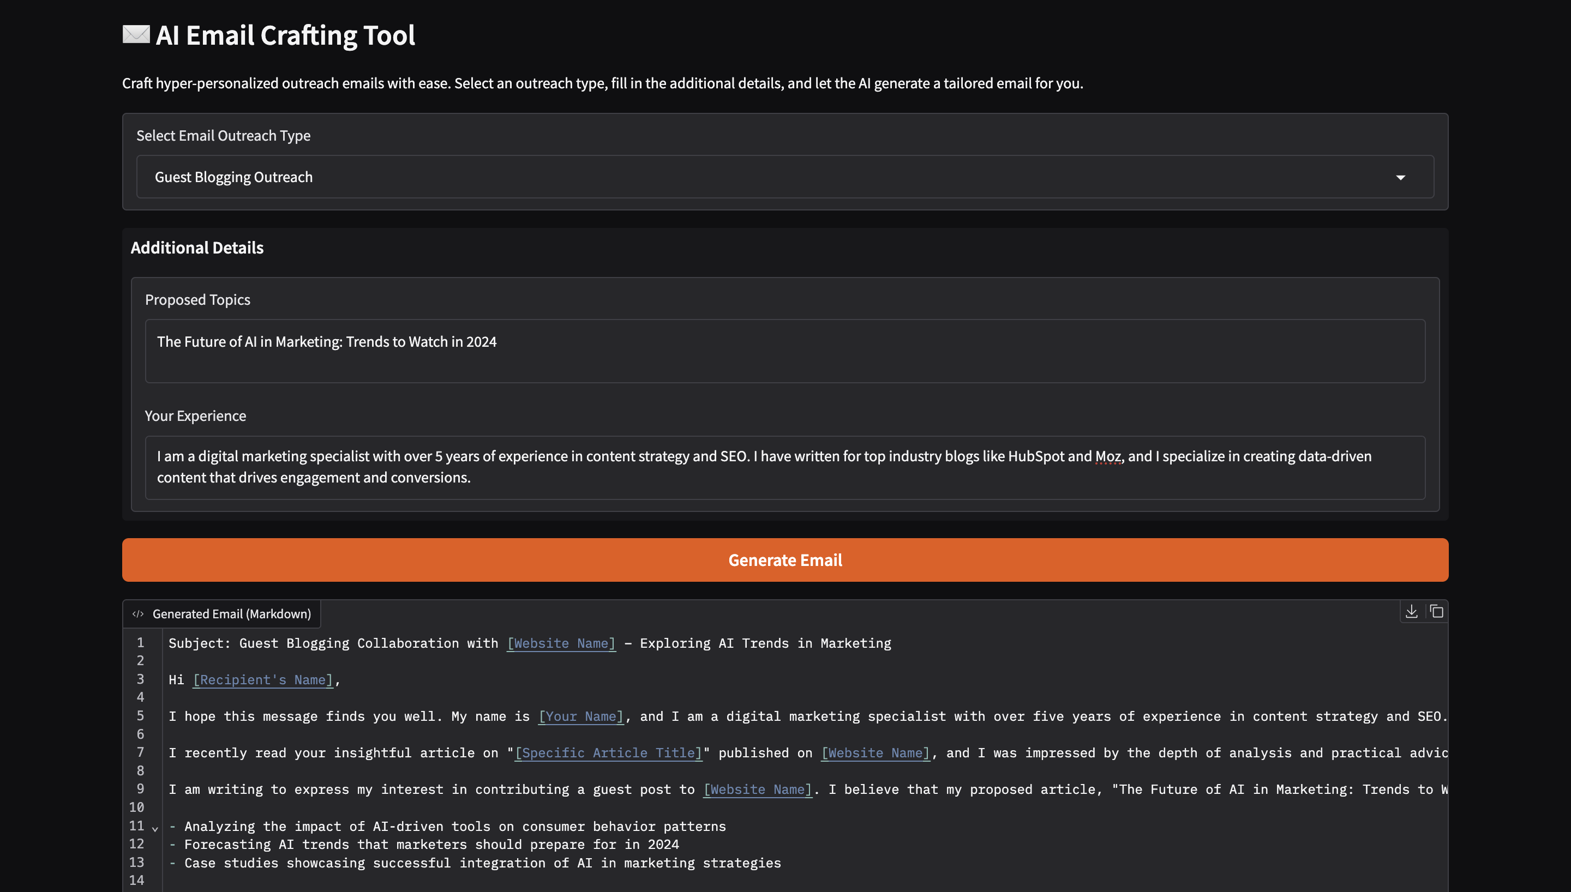Focus the Proposed Topics text box
The height and width of the screenshot is (892, 1571).
784,351
